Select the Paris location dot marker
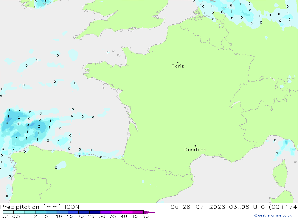 [x=178, y=62]
